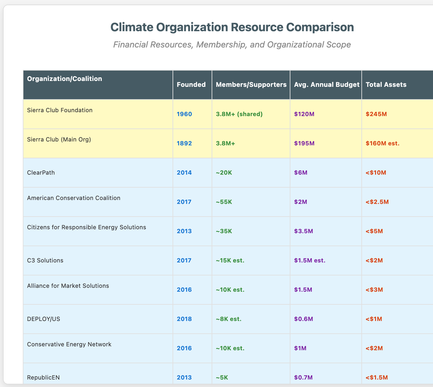This screenshot has width=433, height=387.
Task: Click the ~8K est. members value
Action: tap(229, 319)
